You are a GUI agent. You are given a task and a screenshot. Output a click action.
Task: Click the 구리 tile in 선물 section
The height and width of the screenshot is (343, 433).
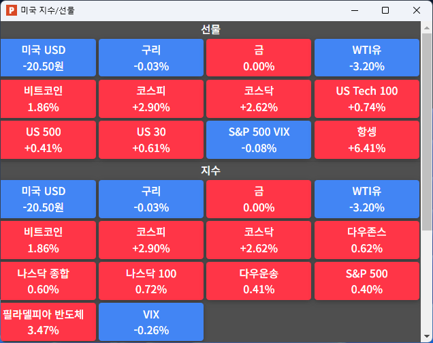(x=151, y=58)
